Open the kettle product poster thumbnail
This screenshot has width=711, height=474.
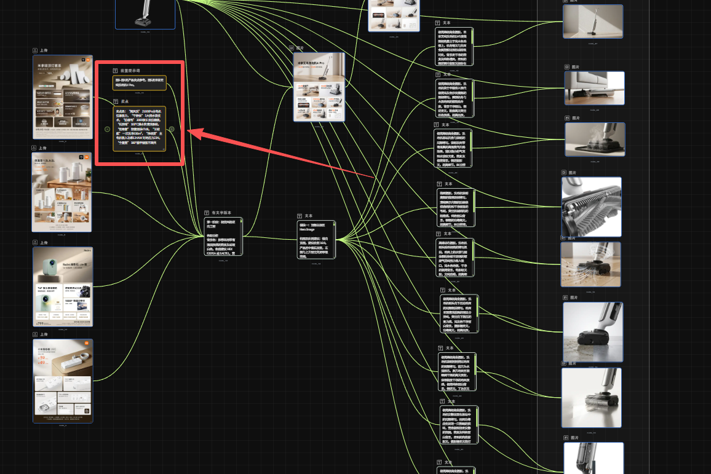point(62,192)
